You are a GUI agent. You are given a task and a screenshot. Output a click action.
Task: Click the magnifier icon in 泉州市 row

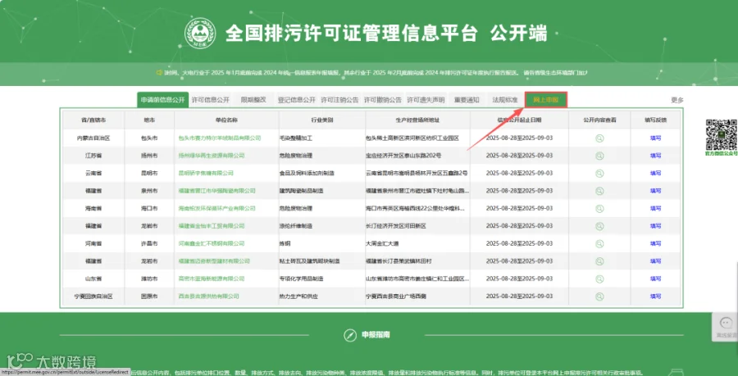tap(599, 191)
